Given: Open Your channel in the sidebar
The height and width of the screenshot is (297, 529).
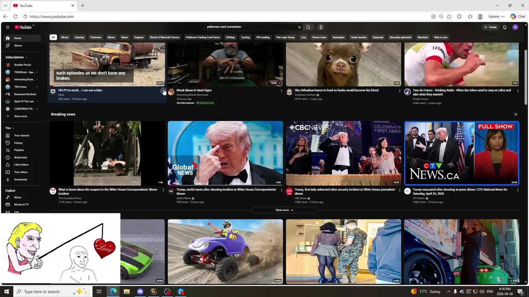Looking at the screenshot, I should (23, 135).
